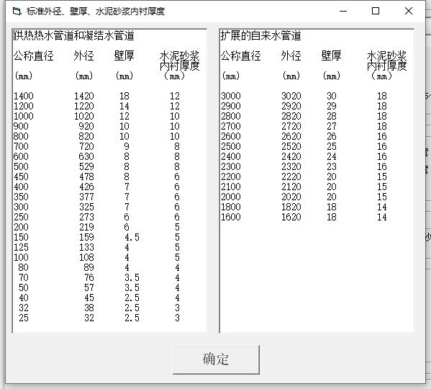Select heading 扩展的自来水管道
This screenshot has width=431, height=389.
[x=261, y=36]
